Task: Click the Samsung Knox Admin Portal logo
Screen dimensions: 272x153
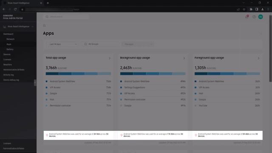Action: point(13,17)
